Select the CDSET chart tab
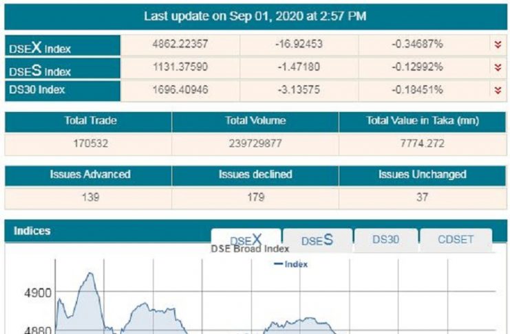 [x=458, y=240]
